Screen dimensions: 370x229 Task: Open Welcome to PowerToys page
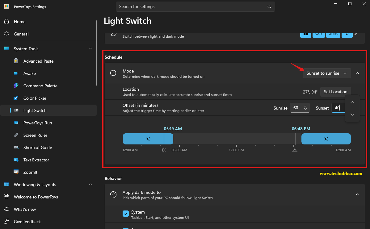(48, 197)
